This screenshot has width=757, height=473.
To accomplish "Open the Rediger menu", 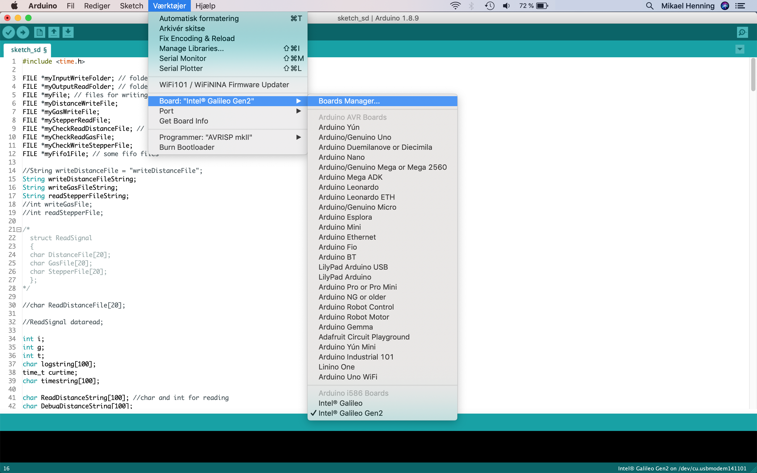I will pos(97,6).
